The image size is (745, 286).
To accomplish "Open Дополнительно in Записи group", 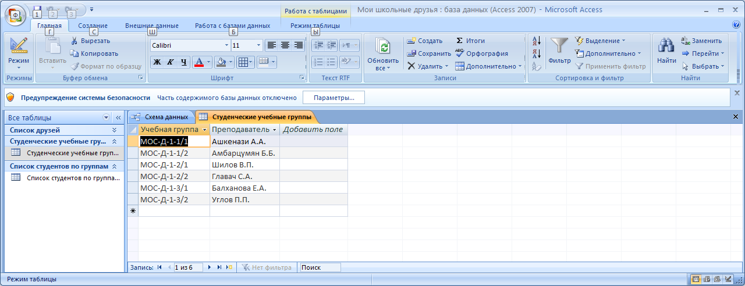I will (x=489, y=66).
